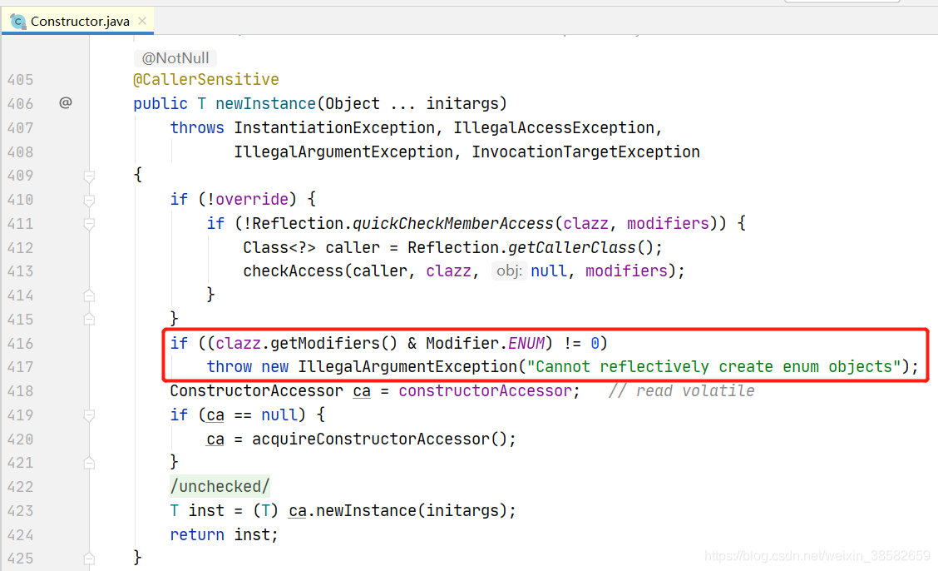Click the /unchecked/ folded annotation
The image size is (938, 571).
(220, 487)
